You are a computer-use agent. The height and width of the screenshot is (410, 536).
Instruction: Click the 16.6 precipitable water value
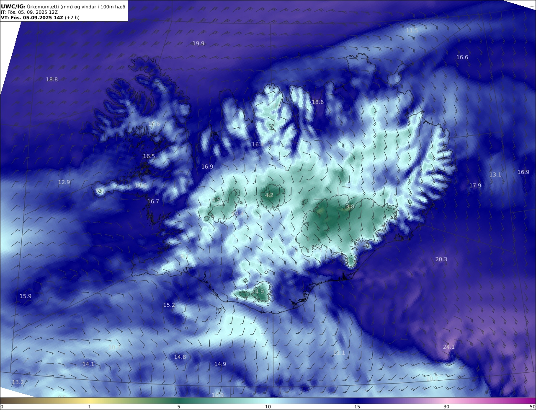462,57
